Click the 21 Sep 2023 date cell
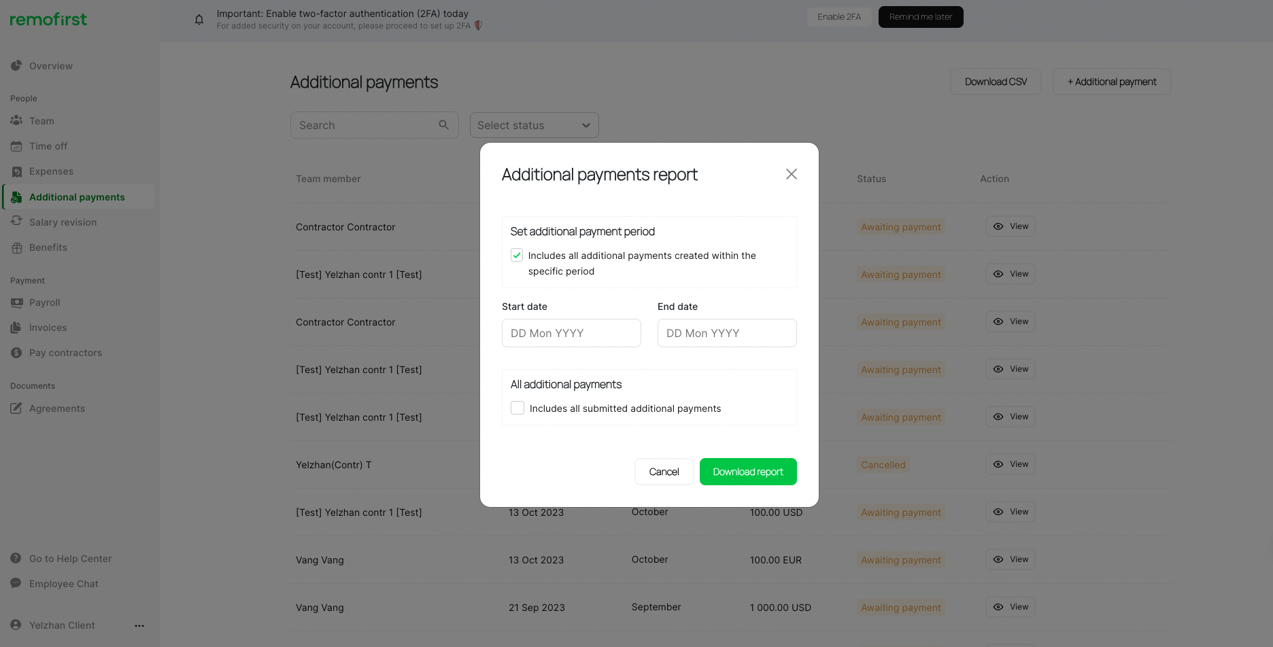The height and width of the screenshot is (647, 1273). (x=537, y=608)
